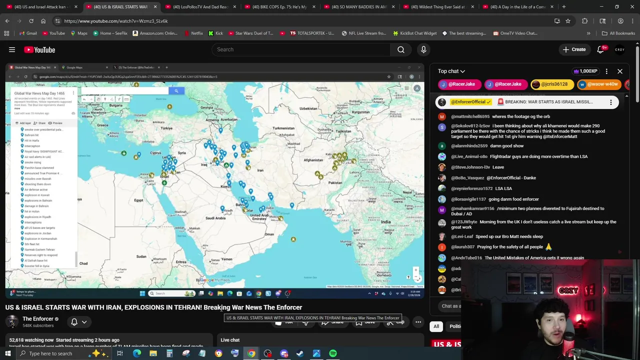
Task: Click the browser reload button
Action: coord(31,21)
